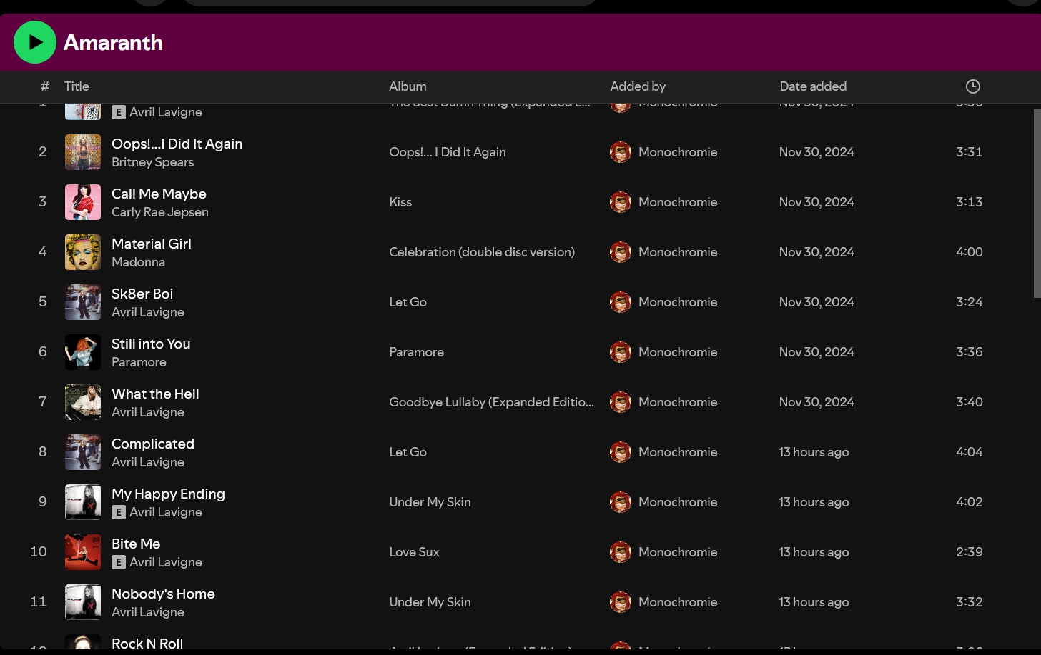Click the clock duration column icon
This screenshot has width=1041, height=655.
972,86
